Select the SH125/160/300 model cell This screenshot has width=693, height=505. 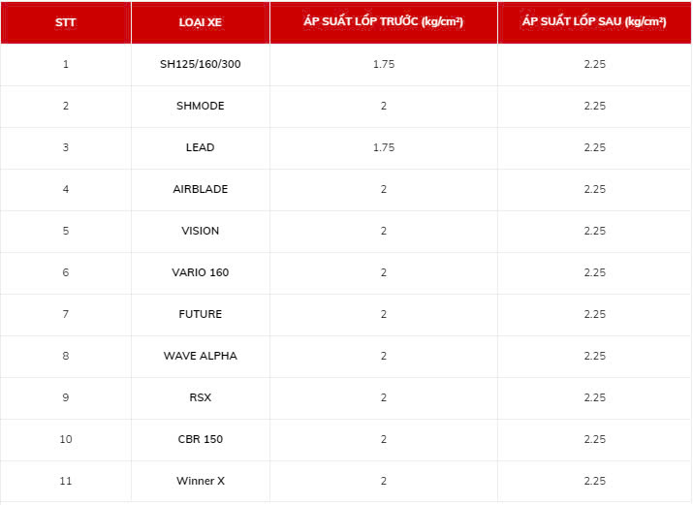point(201,65)
